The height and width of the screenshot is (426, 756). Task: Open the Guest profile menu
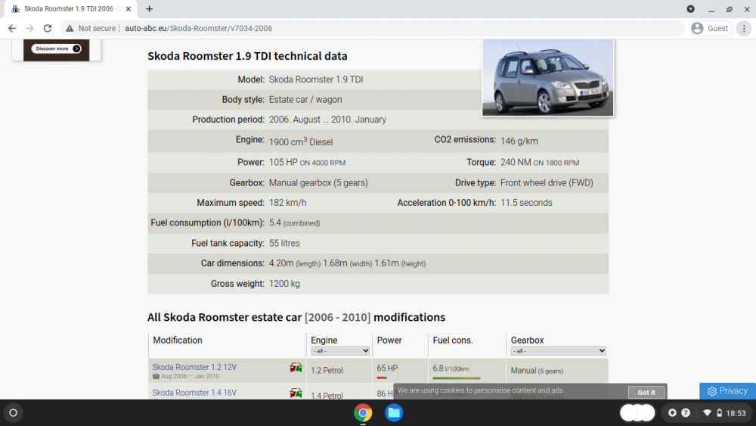click(711, 29)
